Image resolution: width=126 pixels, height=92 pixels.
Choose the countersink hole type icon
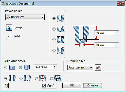(x=60, y=50)
